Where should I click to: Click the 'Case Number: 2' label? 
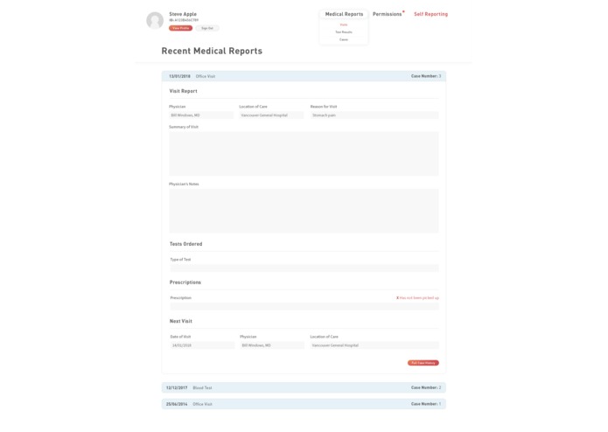pos(426,387)
